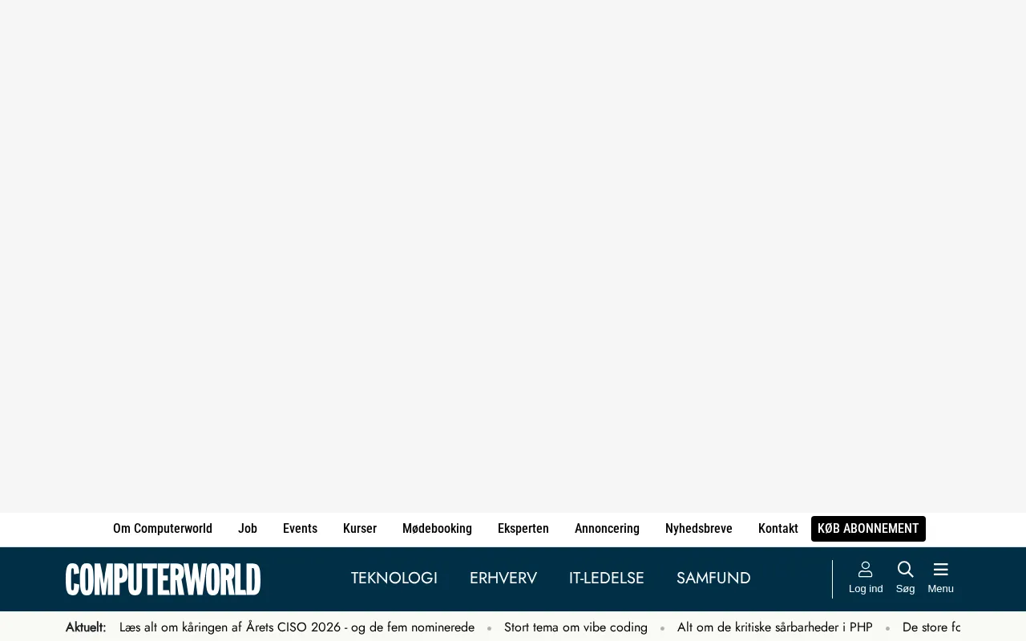
Task: Click the Eksperten link
Action: coord(523,529)
